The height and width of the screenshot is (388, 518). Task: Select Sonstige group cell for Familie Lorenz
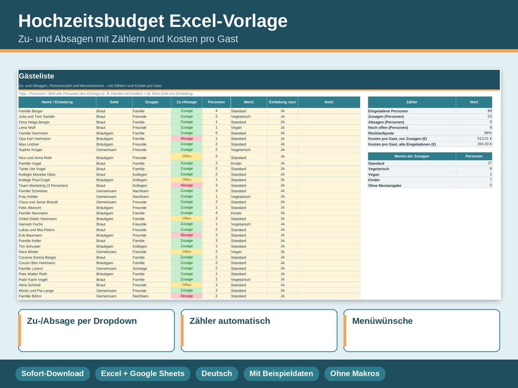tap(152, 268)
